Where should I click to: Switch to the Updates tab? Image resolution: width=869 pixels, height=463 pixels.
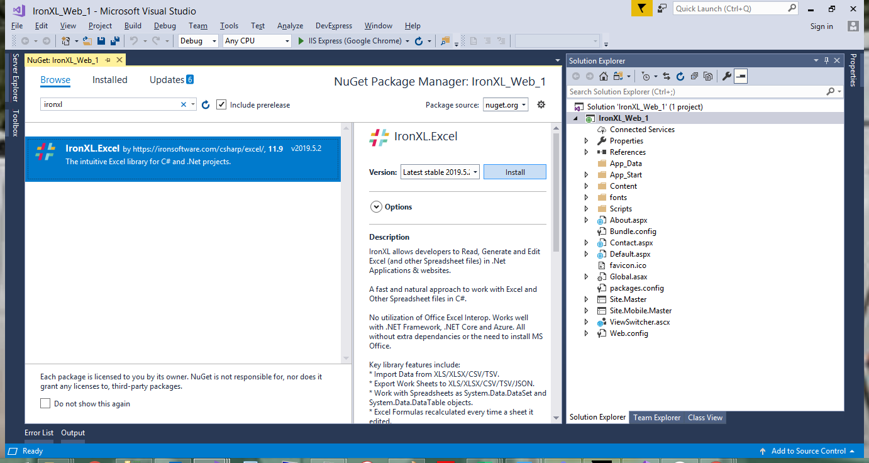(x=172, y=80)
